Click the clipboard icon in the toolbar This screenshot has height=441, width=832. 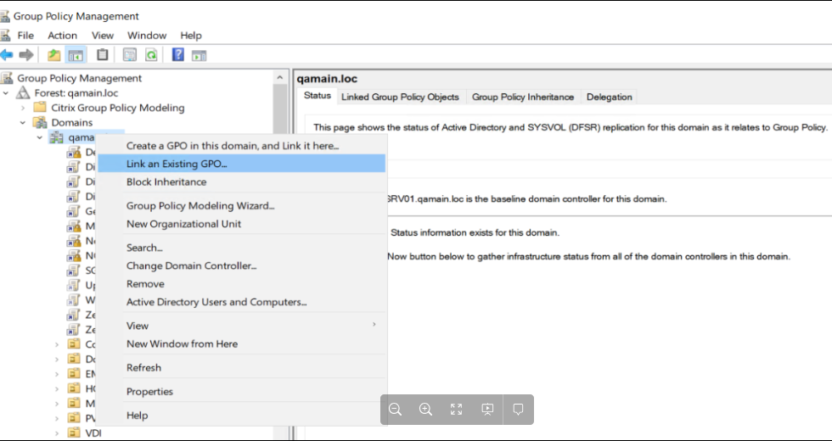(x=103, y=54)
